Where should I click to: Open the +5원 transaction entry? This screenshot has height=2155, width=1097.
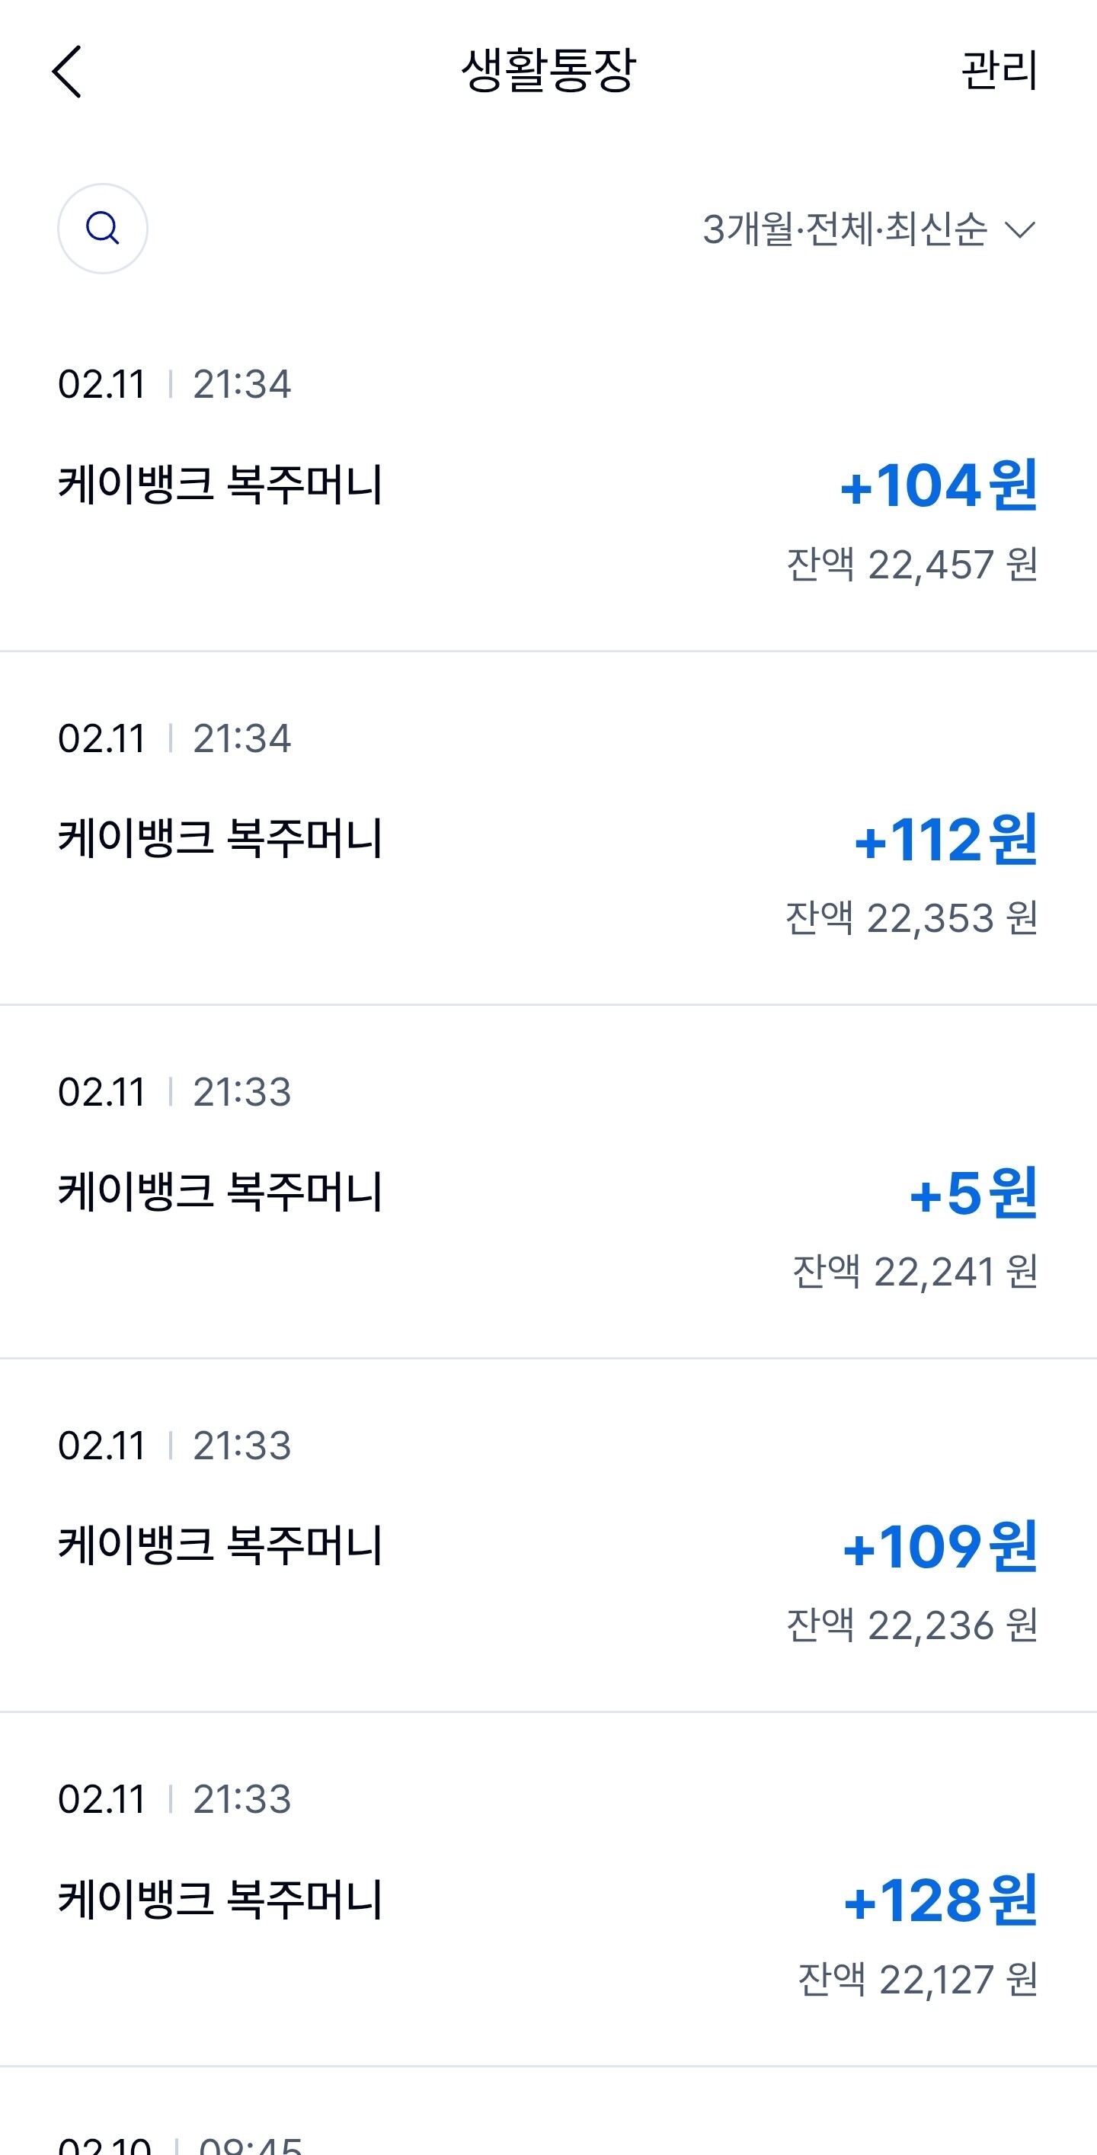[x=548, y=1182]
